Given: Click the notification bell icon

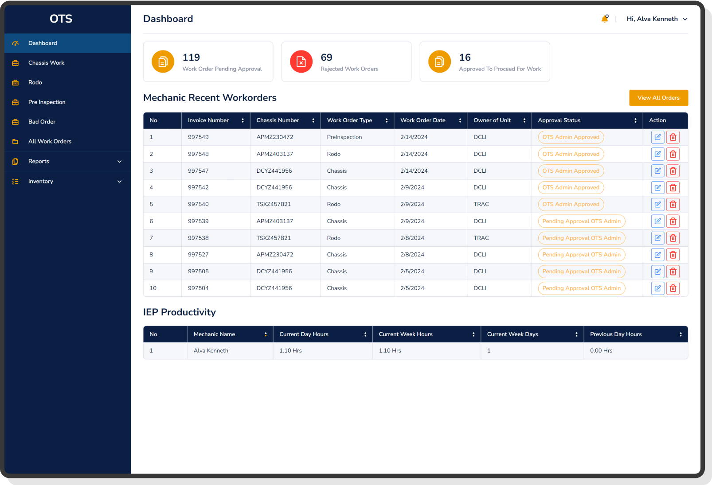Looking at the screenshot, I should pos(605,19).
